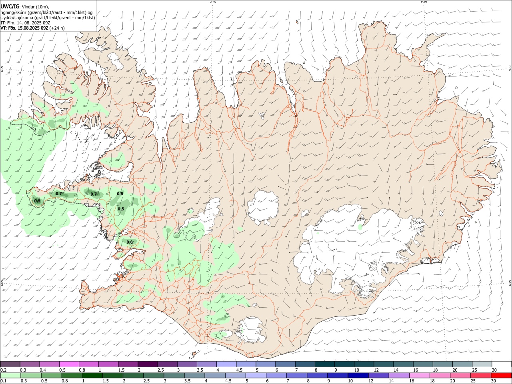Click the Hofsjökull glacier white area in central Iceland

tap(263, 207)
